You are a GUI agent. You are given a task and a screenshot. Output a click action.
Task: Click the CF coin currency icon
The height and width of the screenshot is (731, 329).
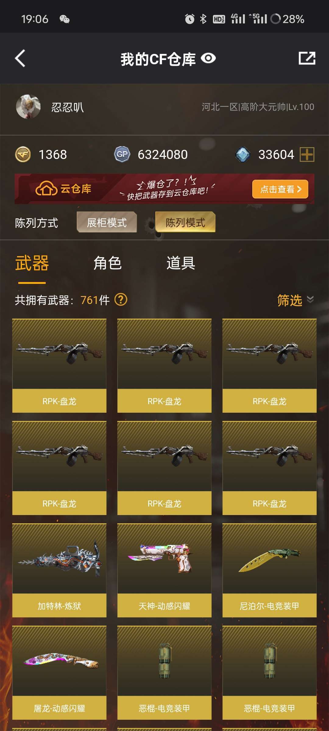[23, 154]
